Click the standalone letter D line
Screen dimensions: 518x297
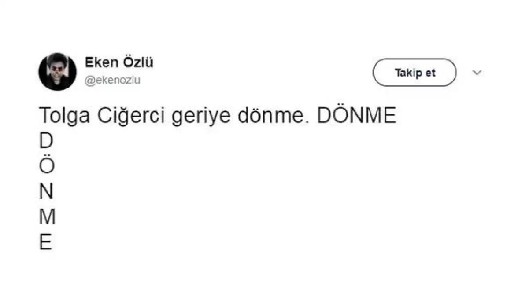click(x=46, y=141)
